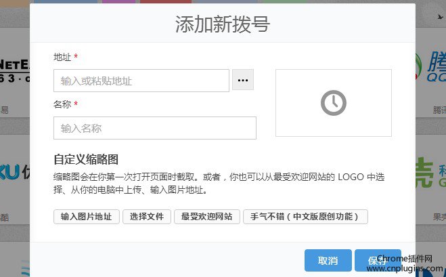The height and width of the screenshot is (277, 446).
Task: Save the new dial with 保存
Action: coord(377,261)
